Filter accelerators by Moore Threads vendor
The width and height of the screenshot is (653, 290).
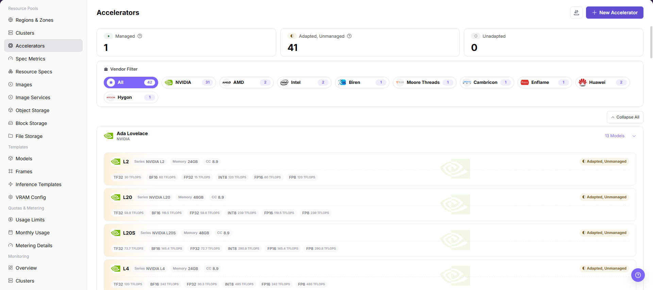click(x=424, y=83)
